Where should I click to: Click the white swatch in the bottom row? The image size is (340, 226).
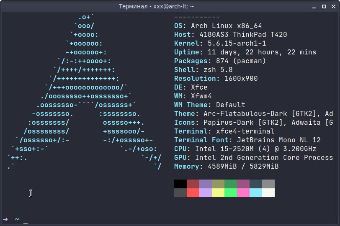point(268,193)
